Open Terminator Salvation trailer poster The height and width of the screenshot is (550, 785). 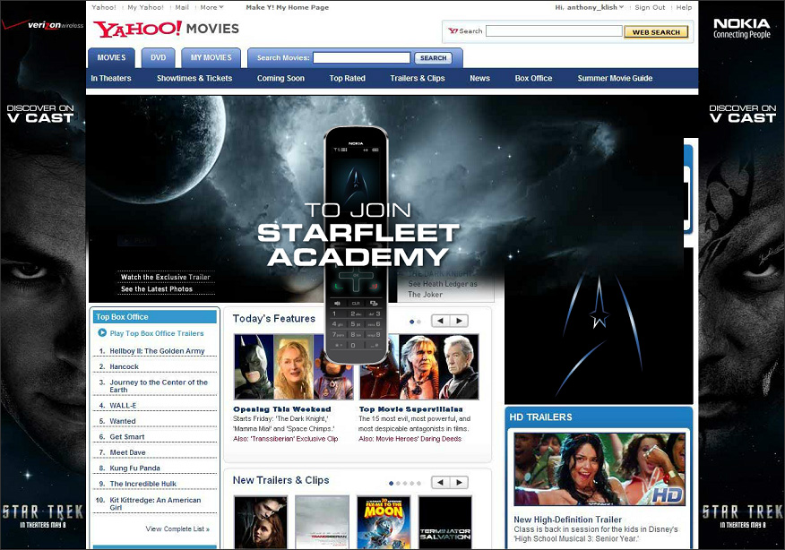click(445, 522)
